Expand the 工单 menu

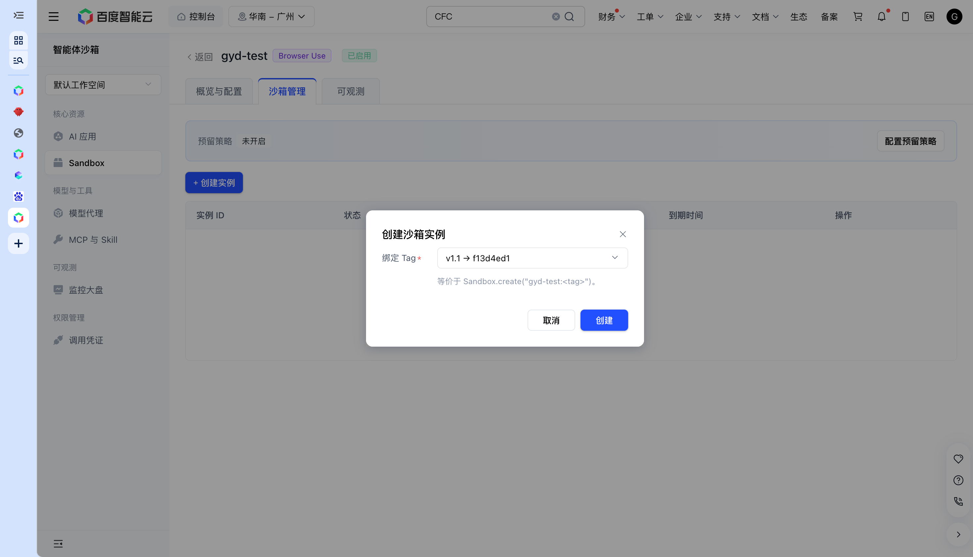coord(650,17)
